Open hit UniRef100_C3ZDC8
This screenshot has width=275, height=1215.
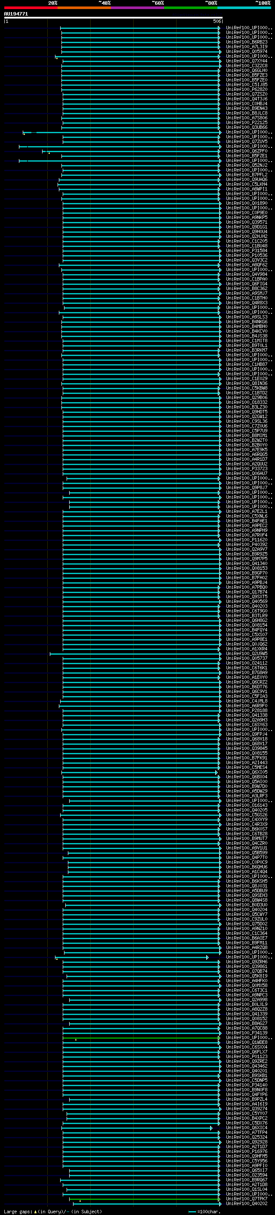point(247,66)
